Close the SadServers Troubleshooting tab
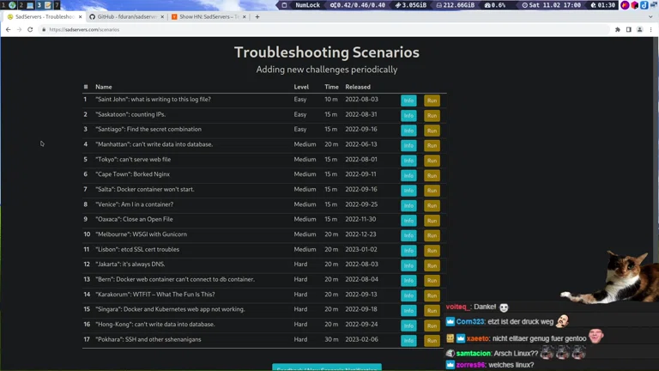The height and width of the screenshot is (371, 659). pyautogui.click(x=80, y=17)
